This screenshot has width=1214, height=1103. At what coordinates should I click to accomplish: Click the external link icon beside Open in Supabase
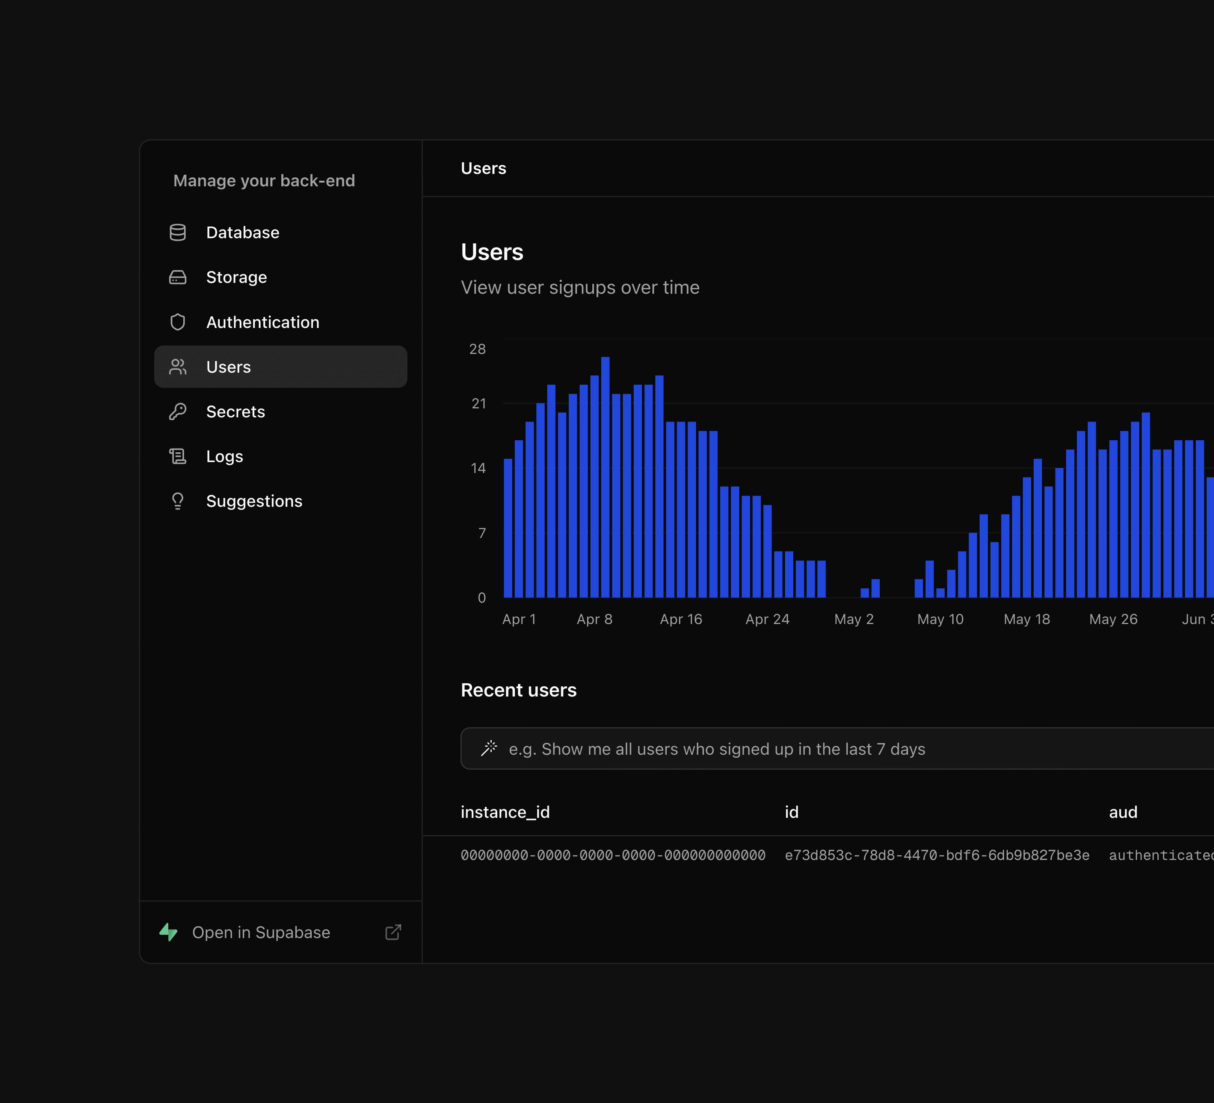393,932
